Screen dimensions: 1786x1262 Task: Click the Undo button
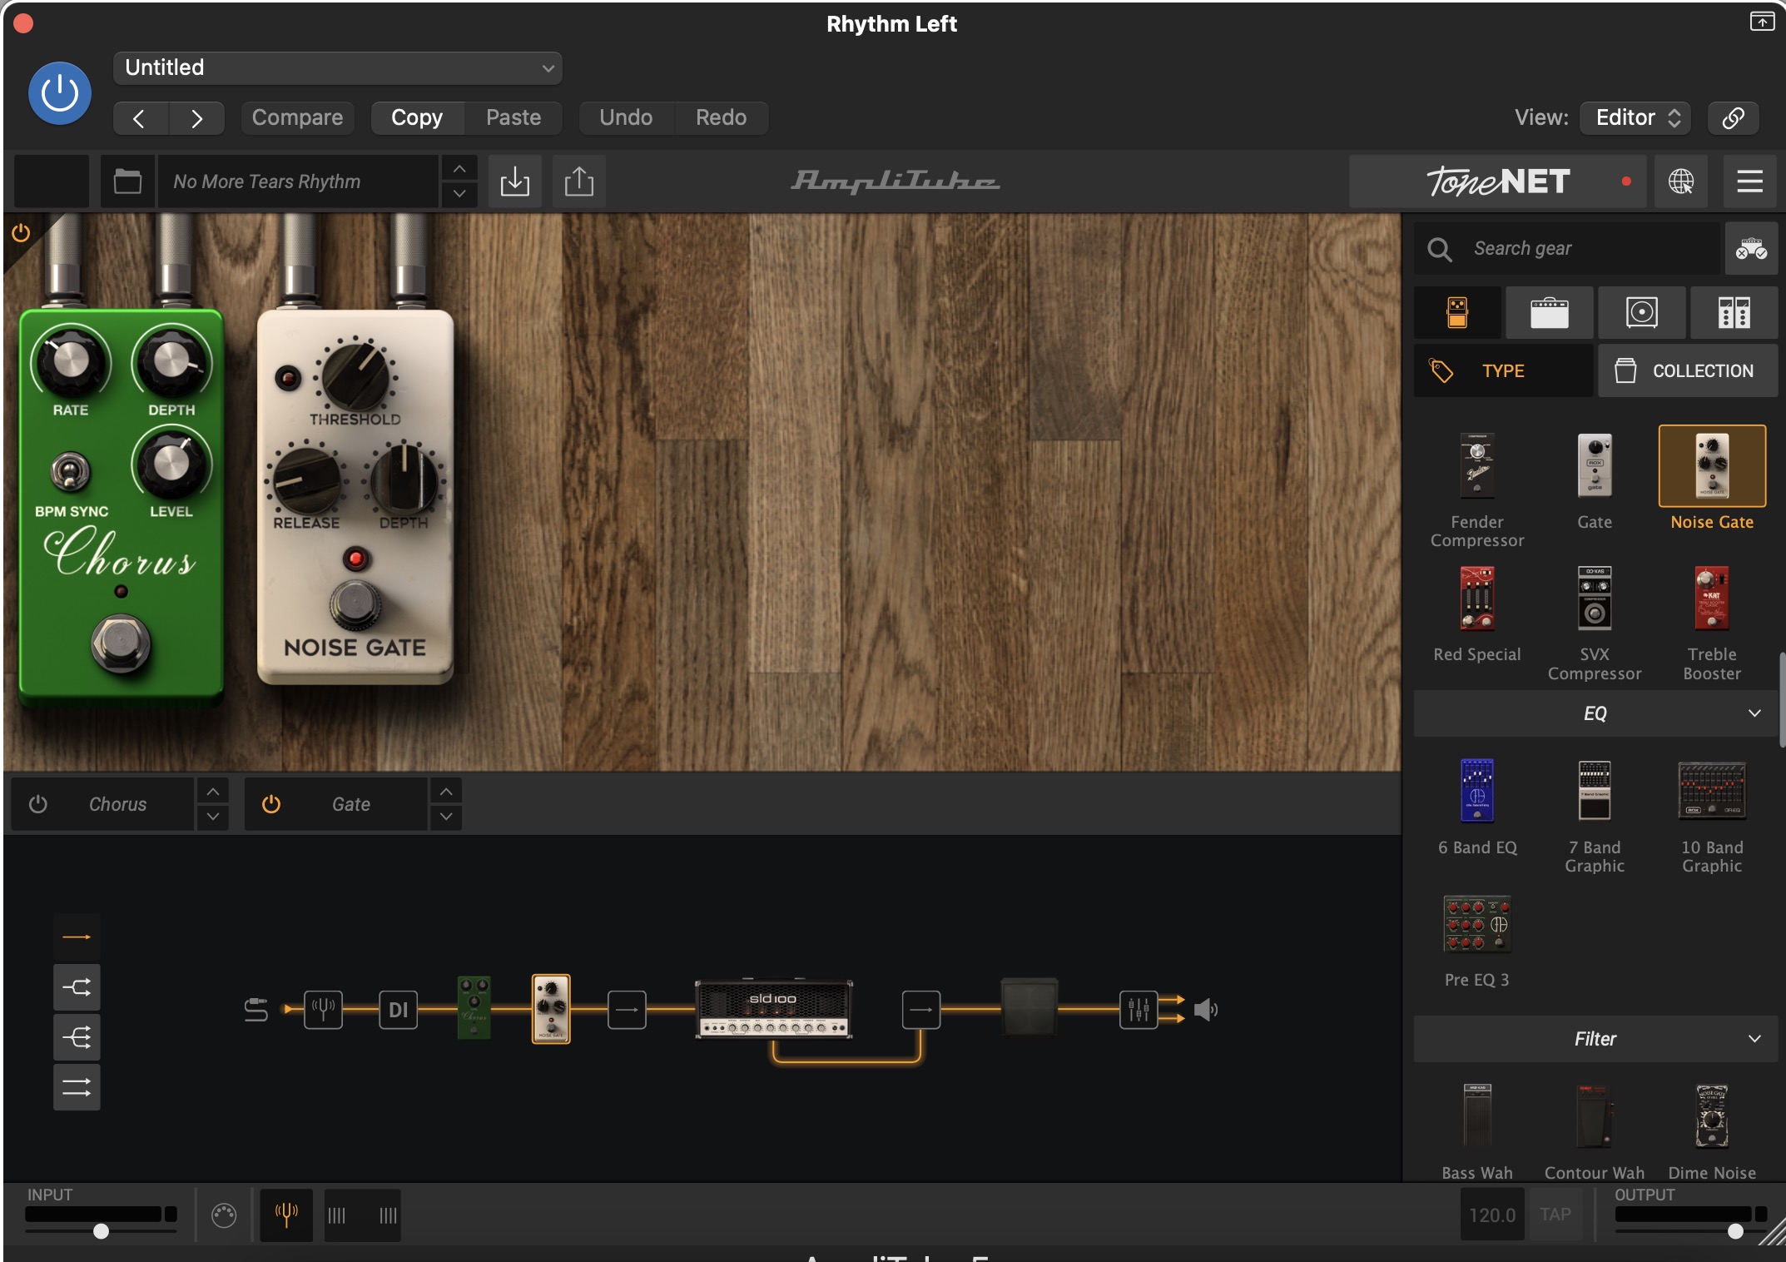tap(626, 117)
